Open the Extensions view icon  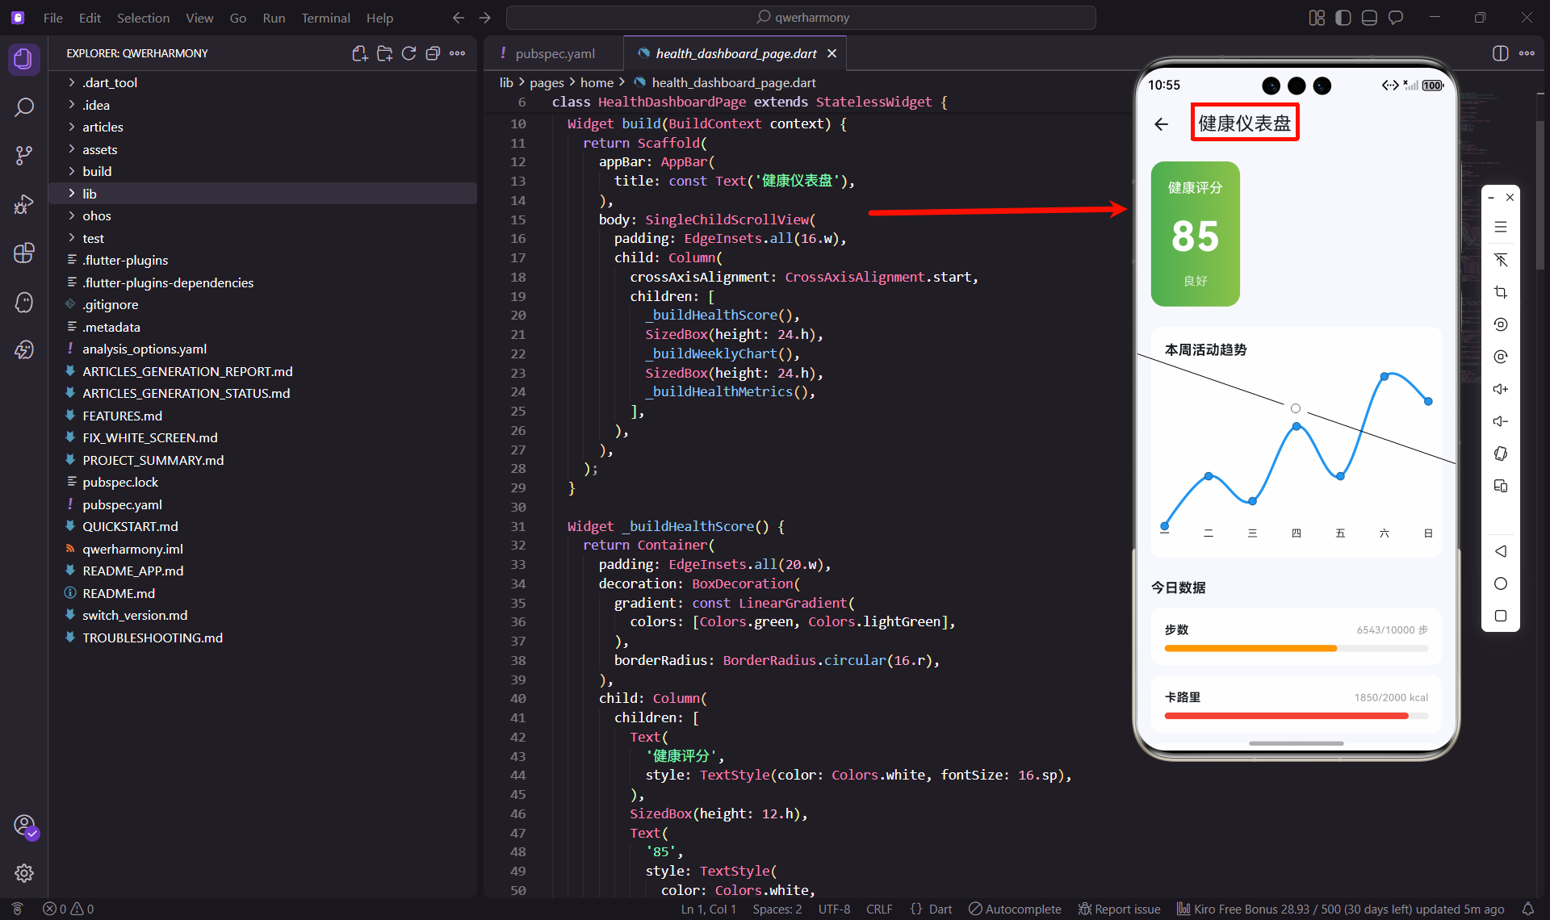24,253
